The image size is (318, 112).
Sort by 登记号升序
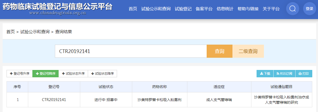(x=20, y=74)
